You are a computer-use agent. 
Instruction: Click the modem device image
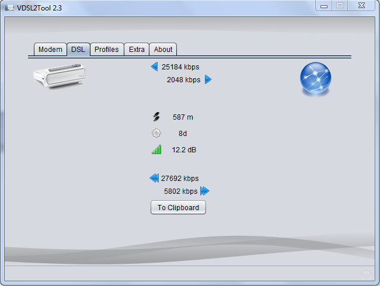(60, 78)
